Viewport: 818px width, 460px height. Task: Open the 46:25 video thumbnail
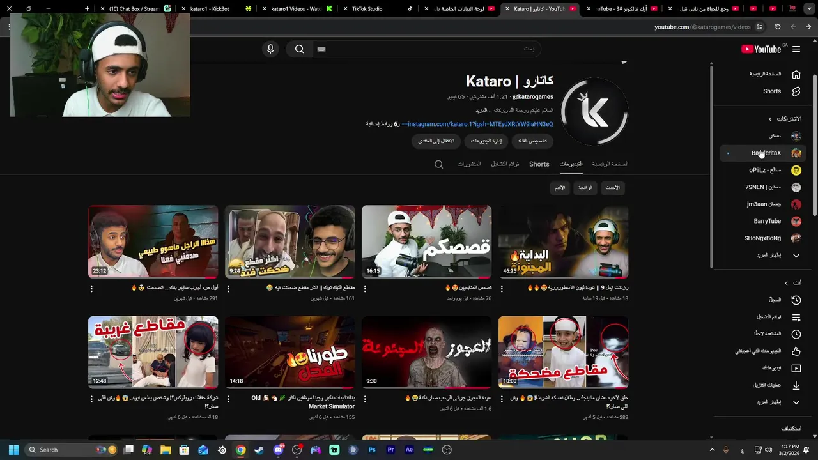[x=563, y=241]
